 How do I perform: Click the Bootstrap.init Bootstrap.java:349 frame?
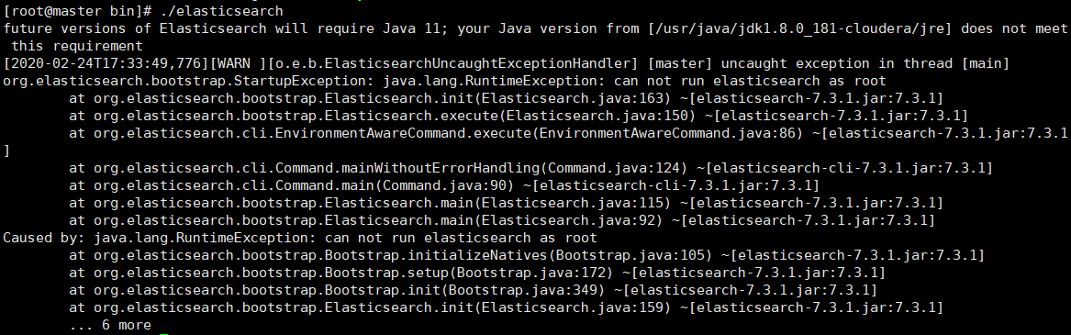(x=474, y=291)
